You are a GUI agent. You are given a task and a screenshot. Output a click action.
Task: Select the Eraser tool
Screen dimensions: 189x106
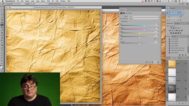click(x=2, y=38)
